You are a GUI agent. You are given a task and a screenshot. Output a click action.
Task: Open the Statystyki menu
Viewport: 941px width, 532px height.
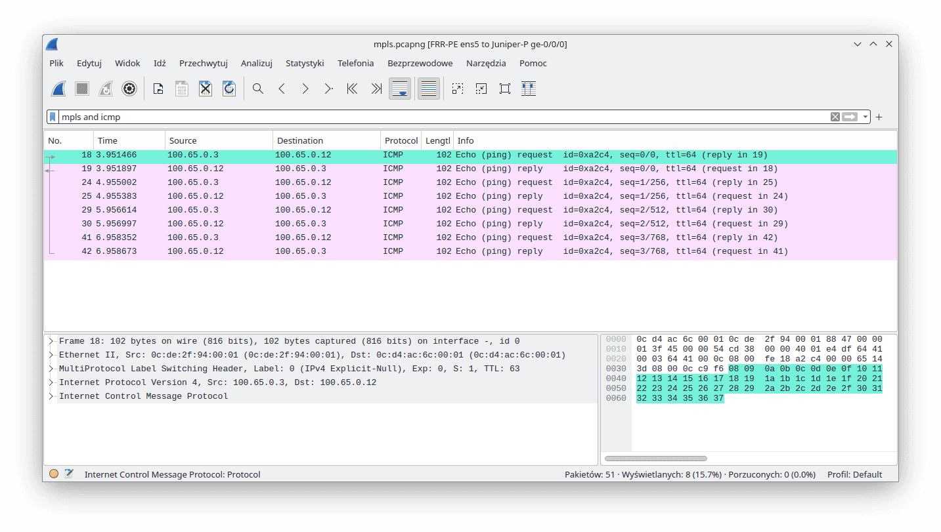305,63
